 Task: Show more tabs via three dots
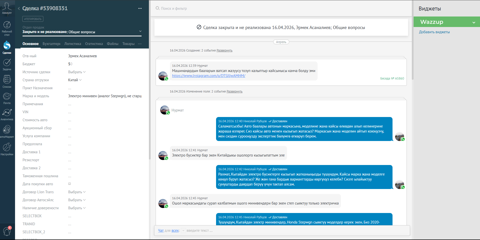(140, 44)
